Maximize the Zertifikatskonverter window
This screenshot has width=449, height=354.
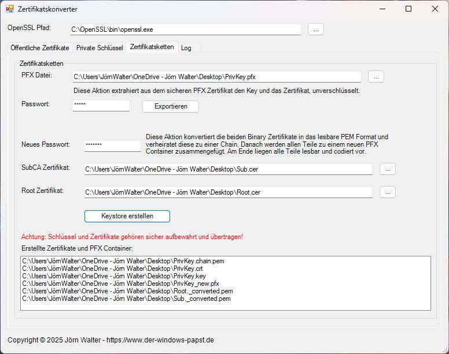[x=408, y=9]
